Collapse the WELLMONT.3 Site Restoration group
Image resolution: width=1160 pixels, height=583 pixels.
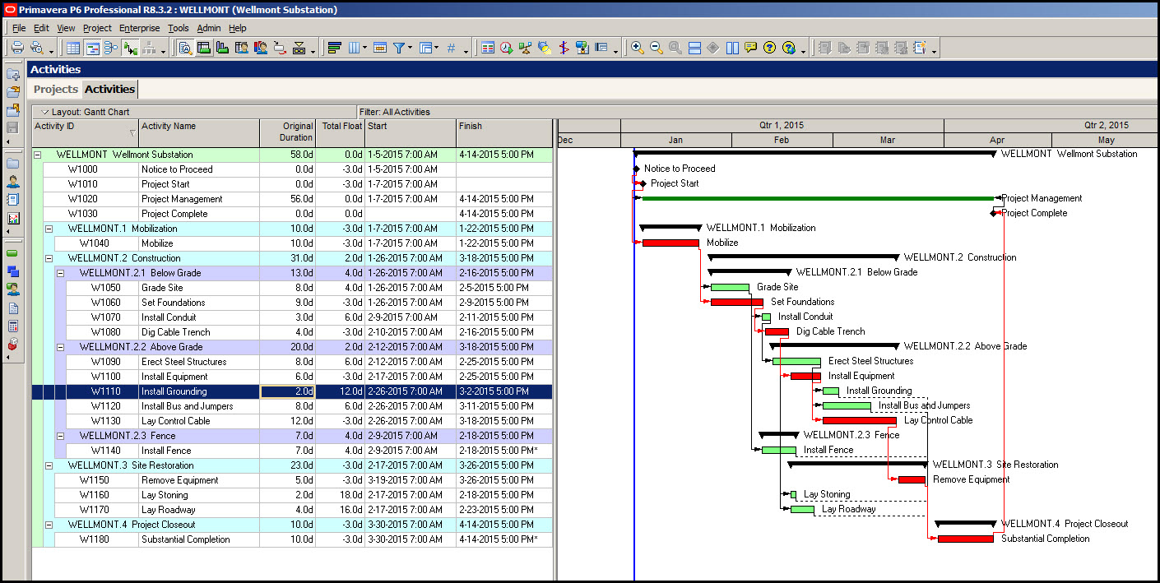tap(49, 465)
